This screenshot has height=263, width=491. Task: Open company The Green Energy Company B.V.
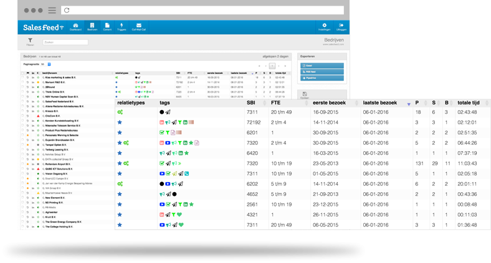[x=64, y=222]
